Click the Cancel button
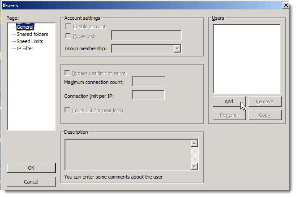 click(31, 182)
